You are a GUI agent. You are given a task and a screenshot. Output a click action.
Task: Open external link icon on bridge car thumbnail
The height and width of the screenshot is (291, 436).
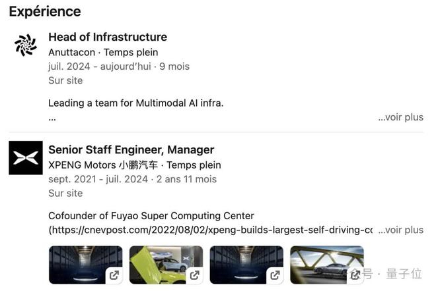355,275
